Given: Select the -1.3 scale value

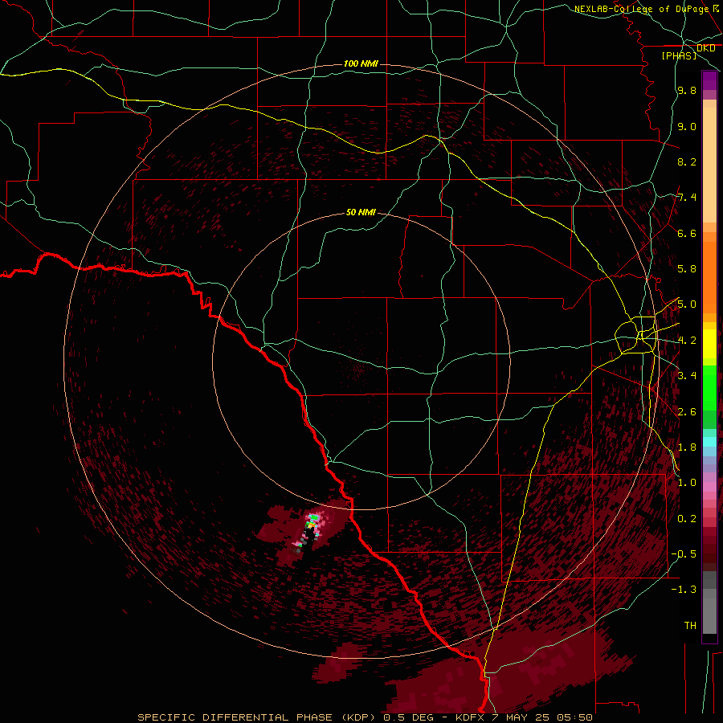Looking at the screenshot, I should (684, 590).
